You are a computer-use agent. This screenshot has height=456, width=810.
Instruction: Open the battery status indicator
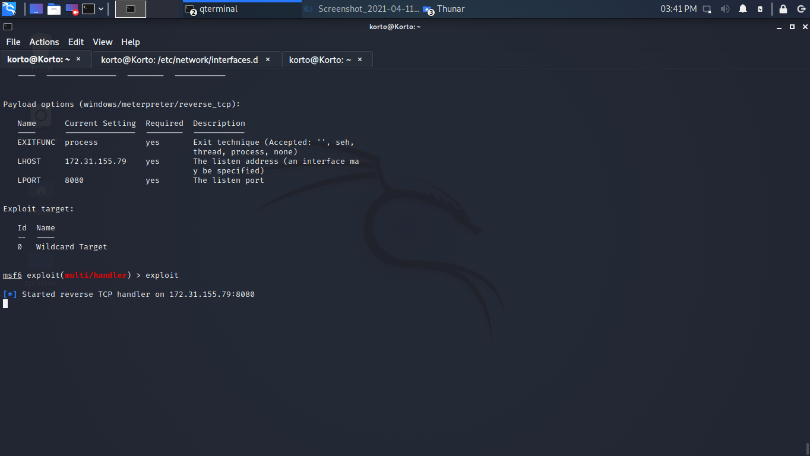(760, 9)
